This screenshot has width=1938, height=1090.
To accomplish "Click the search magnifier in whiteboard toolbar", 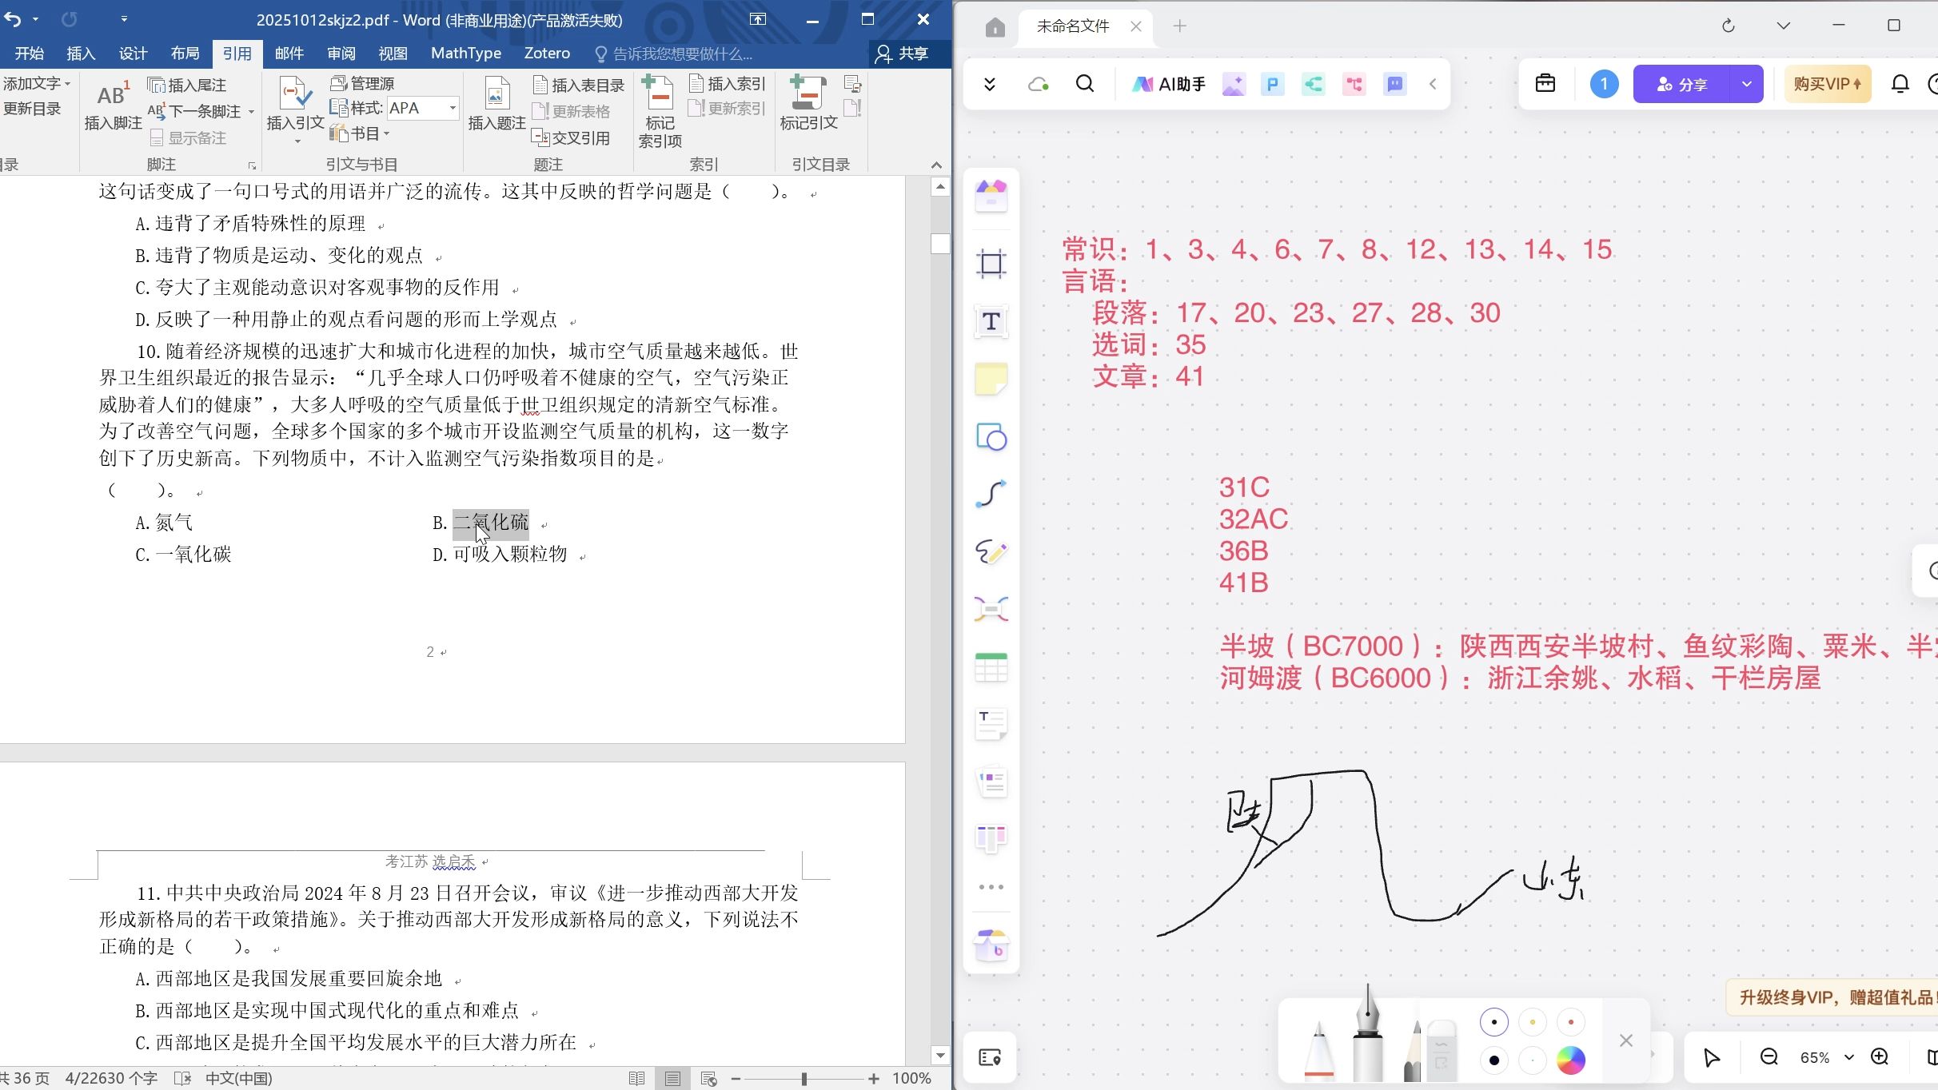I will pyautogui.click(x=1085, y=84).
